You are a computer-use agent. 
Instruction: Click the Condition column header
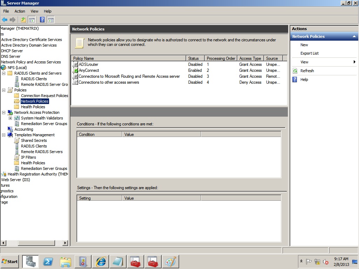pos(99,134)
